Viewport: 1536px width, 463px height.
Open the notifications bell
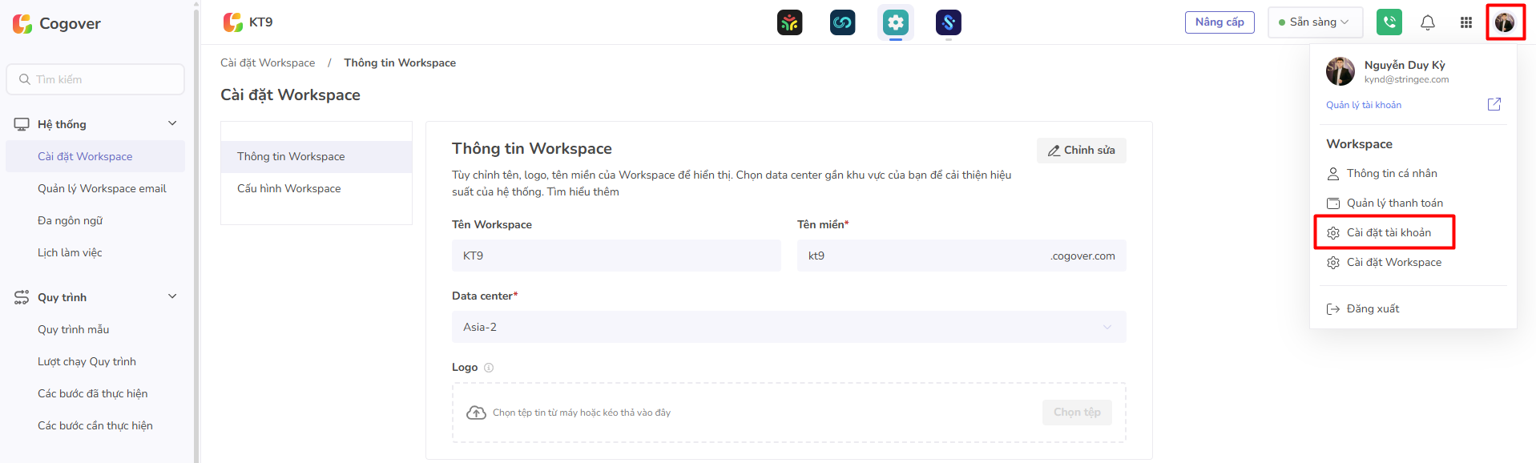[x=1428, y=22]
